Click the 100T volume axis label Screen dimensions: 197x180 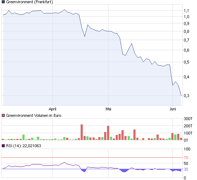tap(188, 133)
